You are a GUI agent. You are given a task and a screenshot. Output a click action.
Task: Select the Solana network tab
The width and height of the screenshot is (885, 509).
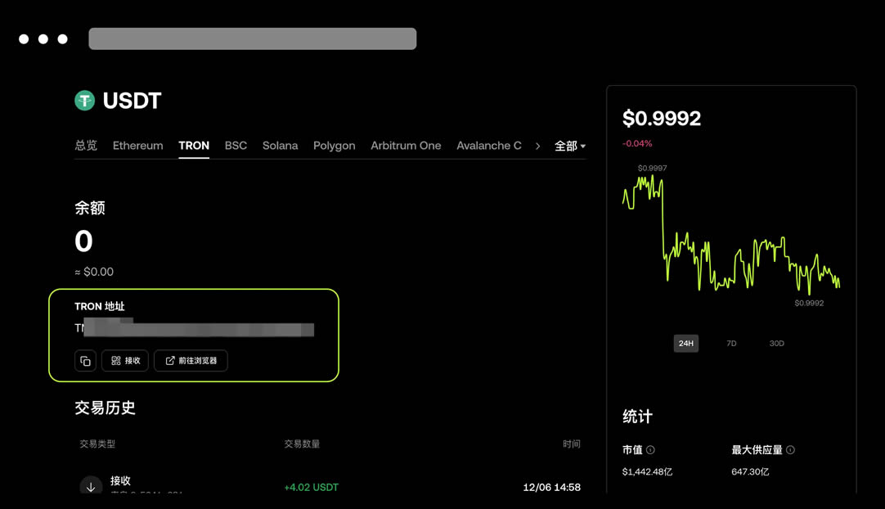coord(280,146)
